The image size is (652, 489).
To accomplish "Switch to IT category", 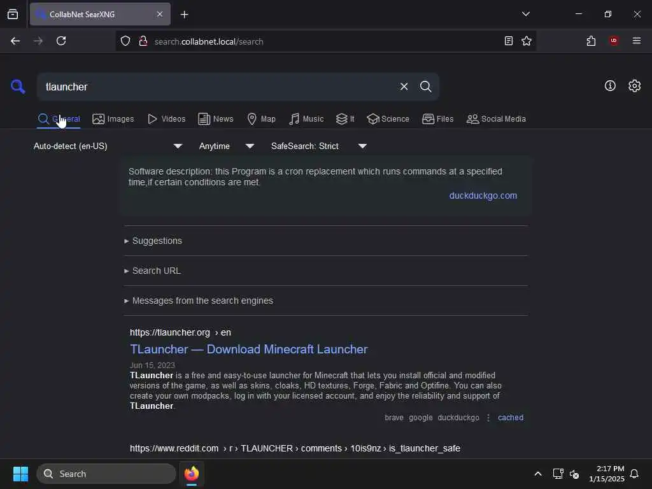I will [x=345, y=119].
